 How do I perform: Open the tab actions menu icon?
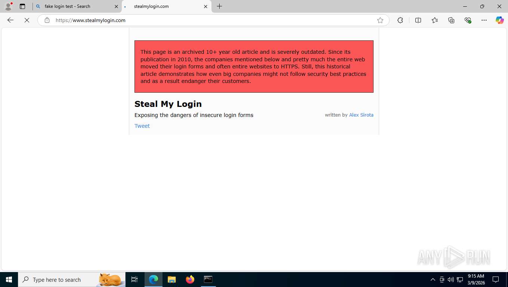(22, 6)
